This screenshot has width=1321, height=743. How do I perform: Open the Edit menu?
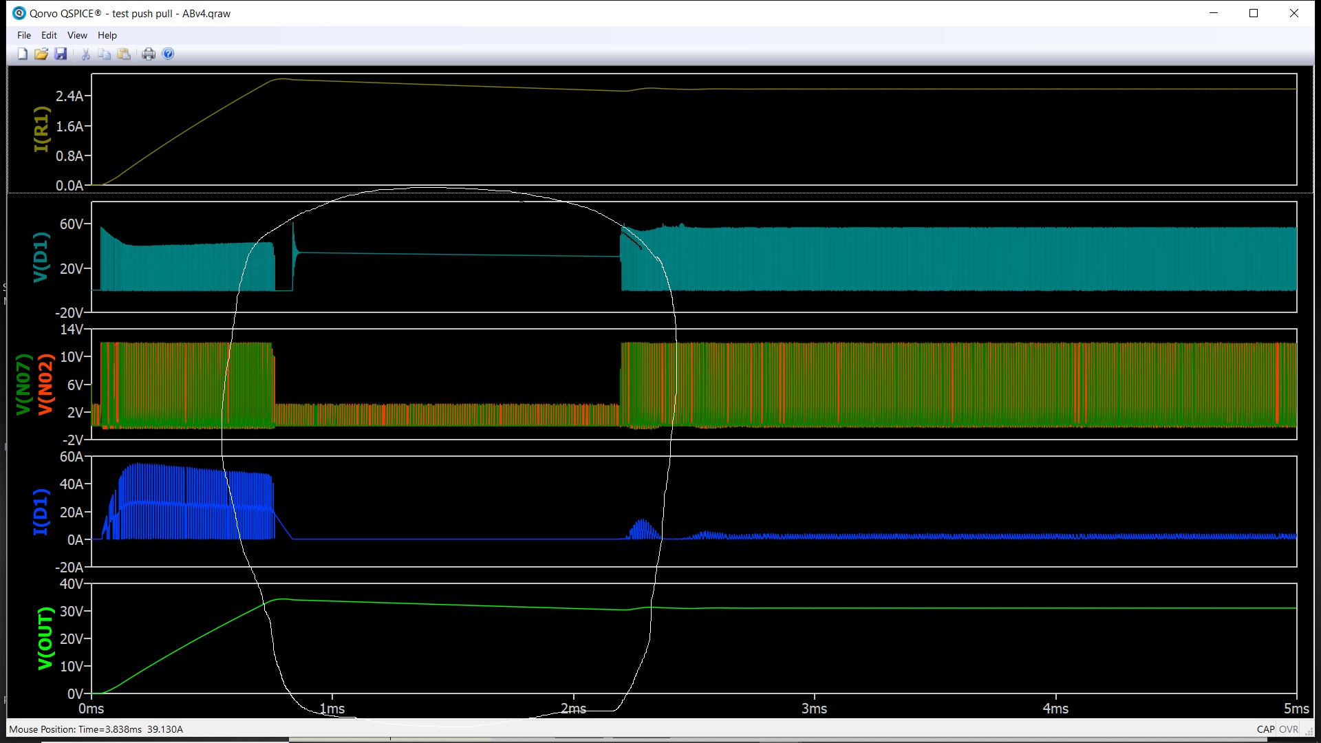tap(49, 35)
